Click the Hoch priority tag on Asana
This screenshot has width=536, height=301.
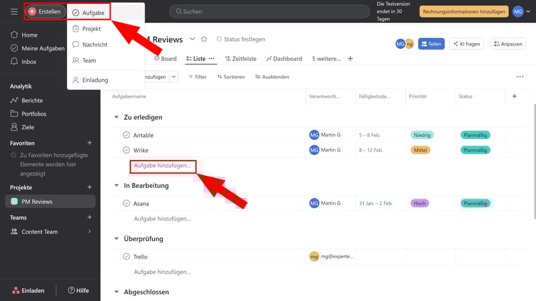(x=419, y=203)
